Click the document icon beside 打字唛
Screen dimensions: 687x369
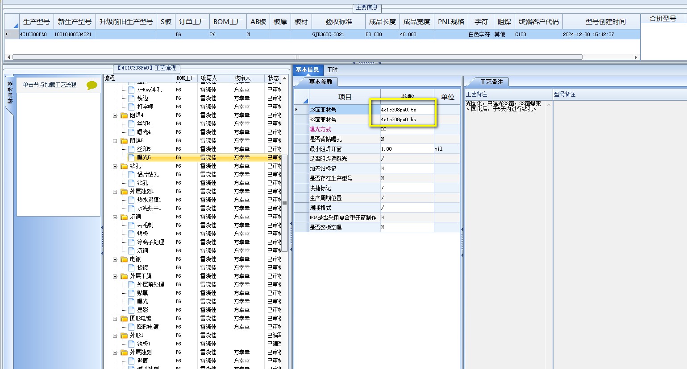131,107
